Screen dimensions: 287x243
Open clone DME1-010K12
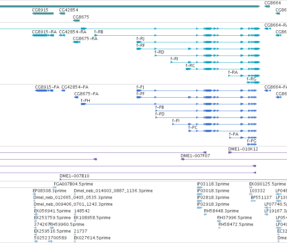tap(258, 152)
